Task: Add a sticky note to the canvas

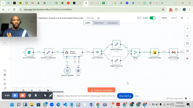Action: point(187,43)
